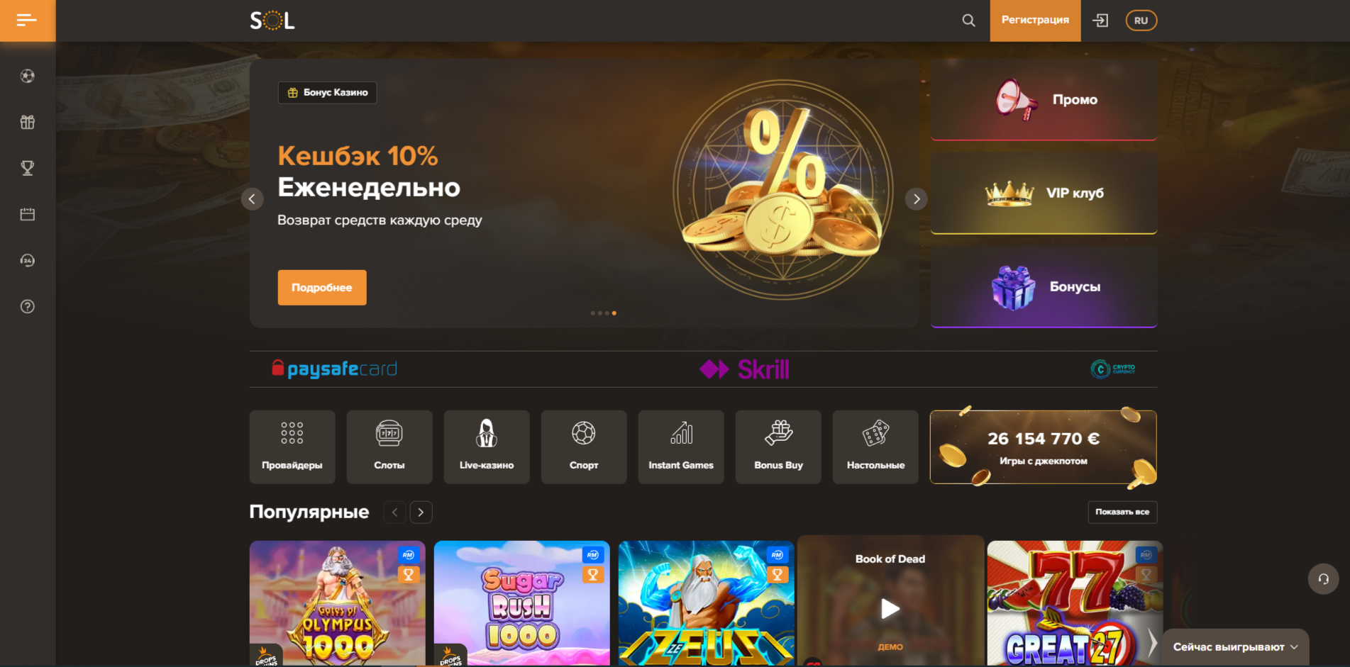Viewport: 1350px width, 667px height.
Task: Go to next banner slide arrow
Action: (916, 199)
